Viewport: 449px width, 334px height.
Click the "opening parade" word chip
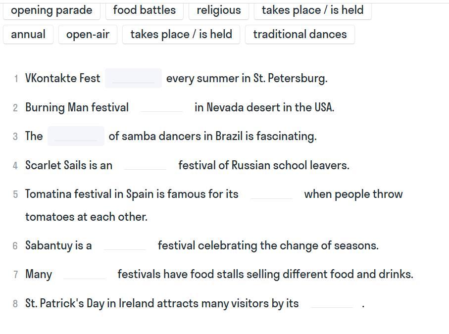(51, 10)
